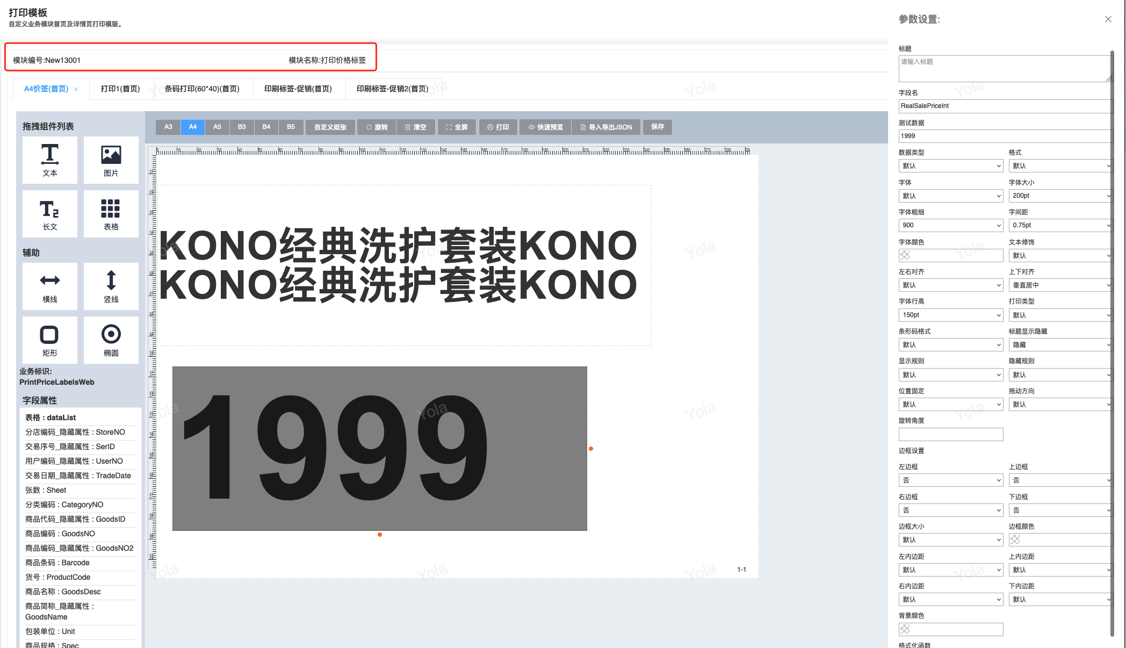Open the 字体大小 dropdown showing 200pt
The height and width of the screenshot is (648, 1126).
[x=1060, y=196]
